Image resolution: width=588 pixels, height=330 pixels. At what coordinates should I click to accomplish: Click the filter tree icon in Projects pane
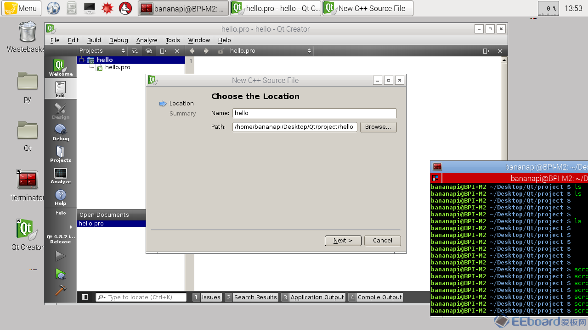coord(135,51)
